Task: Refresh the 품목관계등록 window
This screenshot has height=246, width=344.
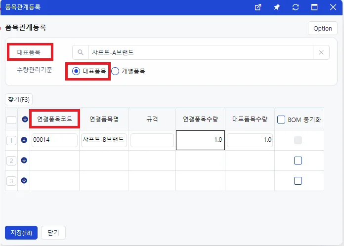Action: [x=296, y=7]
